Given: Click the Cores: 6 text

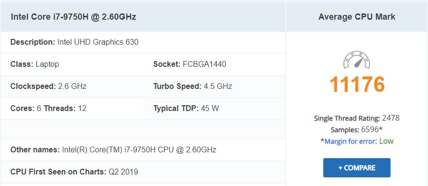Looking at the screenshot, I should tap(26, 109).
